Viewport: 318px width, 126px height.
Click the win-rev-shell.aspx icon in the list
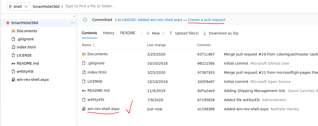pos(84,109)
